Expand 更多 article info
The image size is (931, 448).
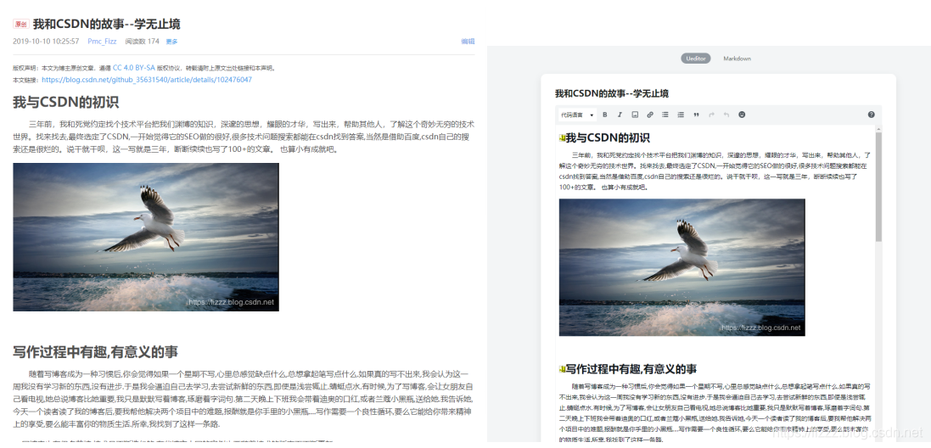[x=171, y=42]
